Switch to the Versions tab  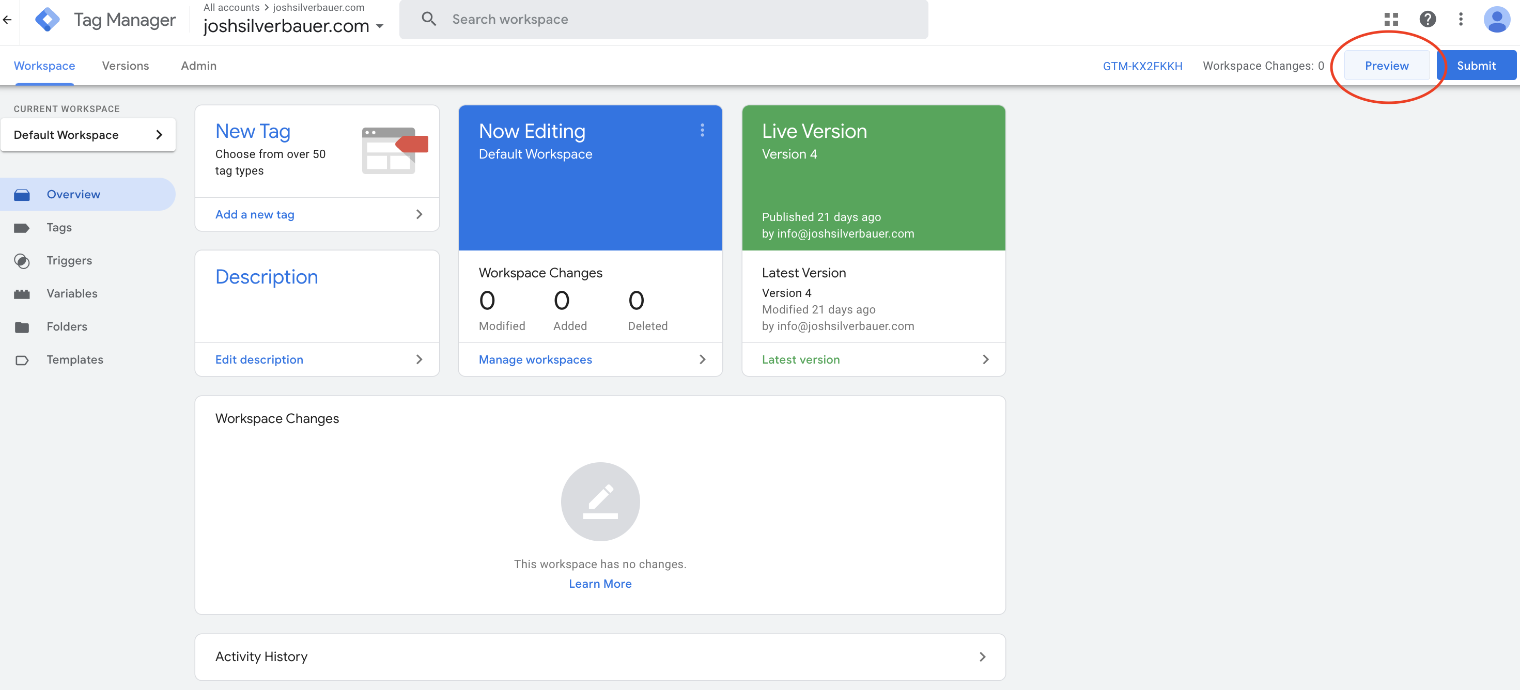(125, 66)
